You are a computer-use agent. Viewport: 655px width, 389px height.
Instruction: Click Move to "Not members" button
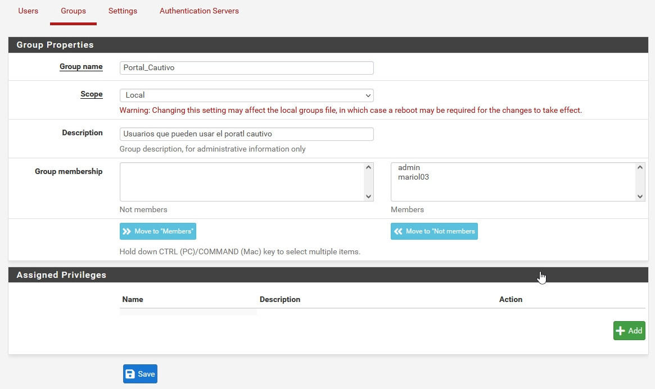[434, 231]
